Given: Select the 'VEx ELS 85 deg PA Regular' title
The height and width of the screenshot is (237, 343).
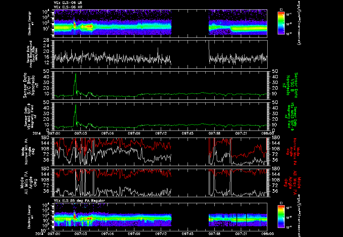Looking at the screenshot, I should (79, 201).
